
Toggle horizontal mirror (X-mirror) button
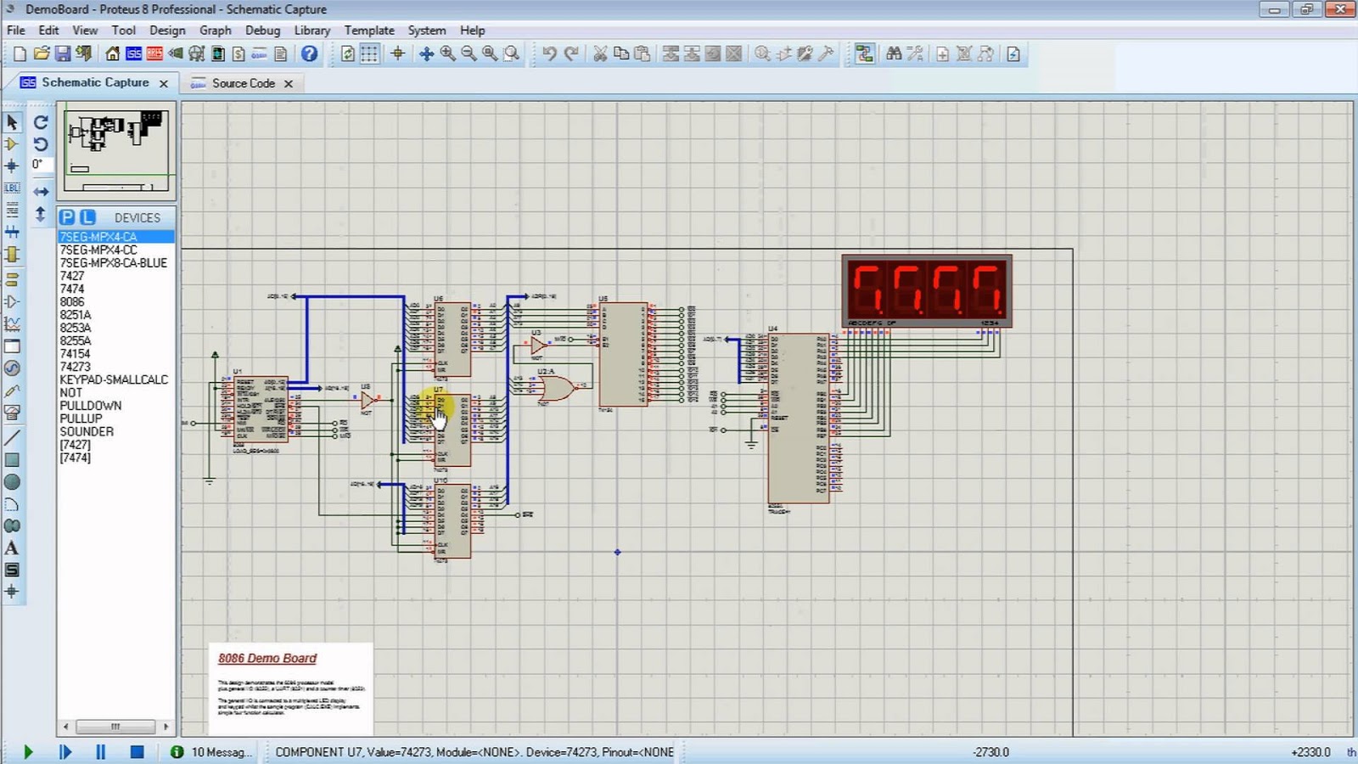[x=41, y=192]
